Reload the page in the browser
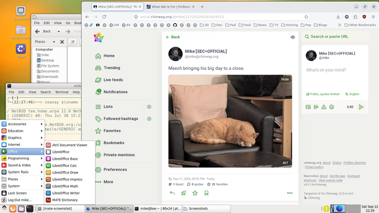379x213 pixels. pos(104,17)
